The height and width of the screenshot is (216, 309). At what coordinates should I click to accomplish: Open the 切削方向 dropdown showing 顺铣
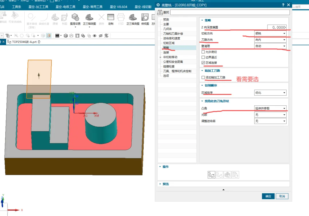point(270,34)
